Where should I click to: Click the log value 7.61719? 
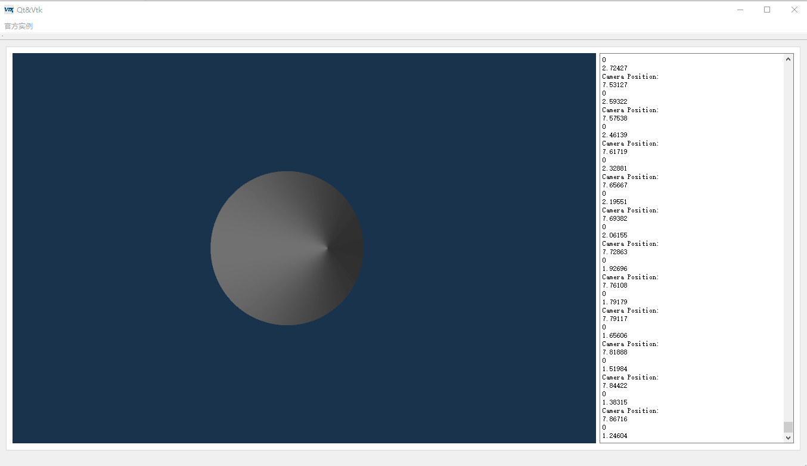614,152
